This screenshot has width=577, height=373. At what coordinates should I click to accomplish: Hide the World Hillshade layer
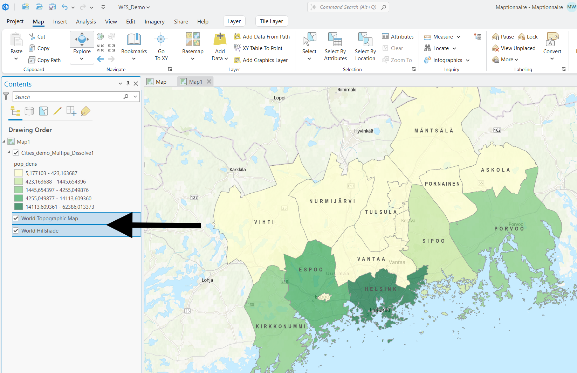[x=16, y=231]
